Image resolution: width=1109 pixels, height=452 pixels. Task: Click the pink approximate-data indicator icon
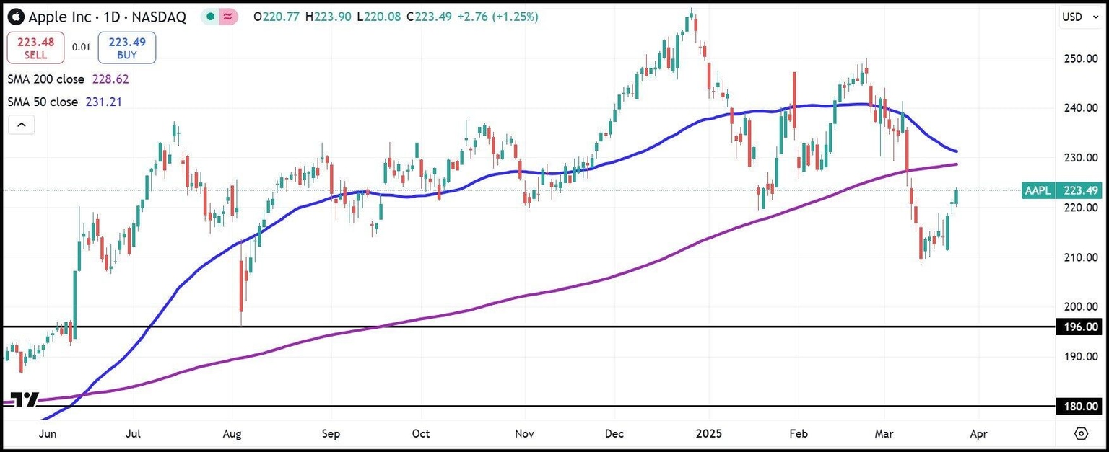(x=229, y=17)
